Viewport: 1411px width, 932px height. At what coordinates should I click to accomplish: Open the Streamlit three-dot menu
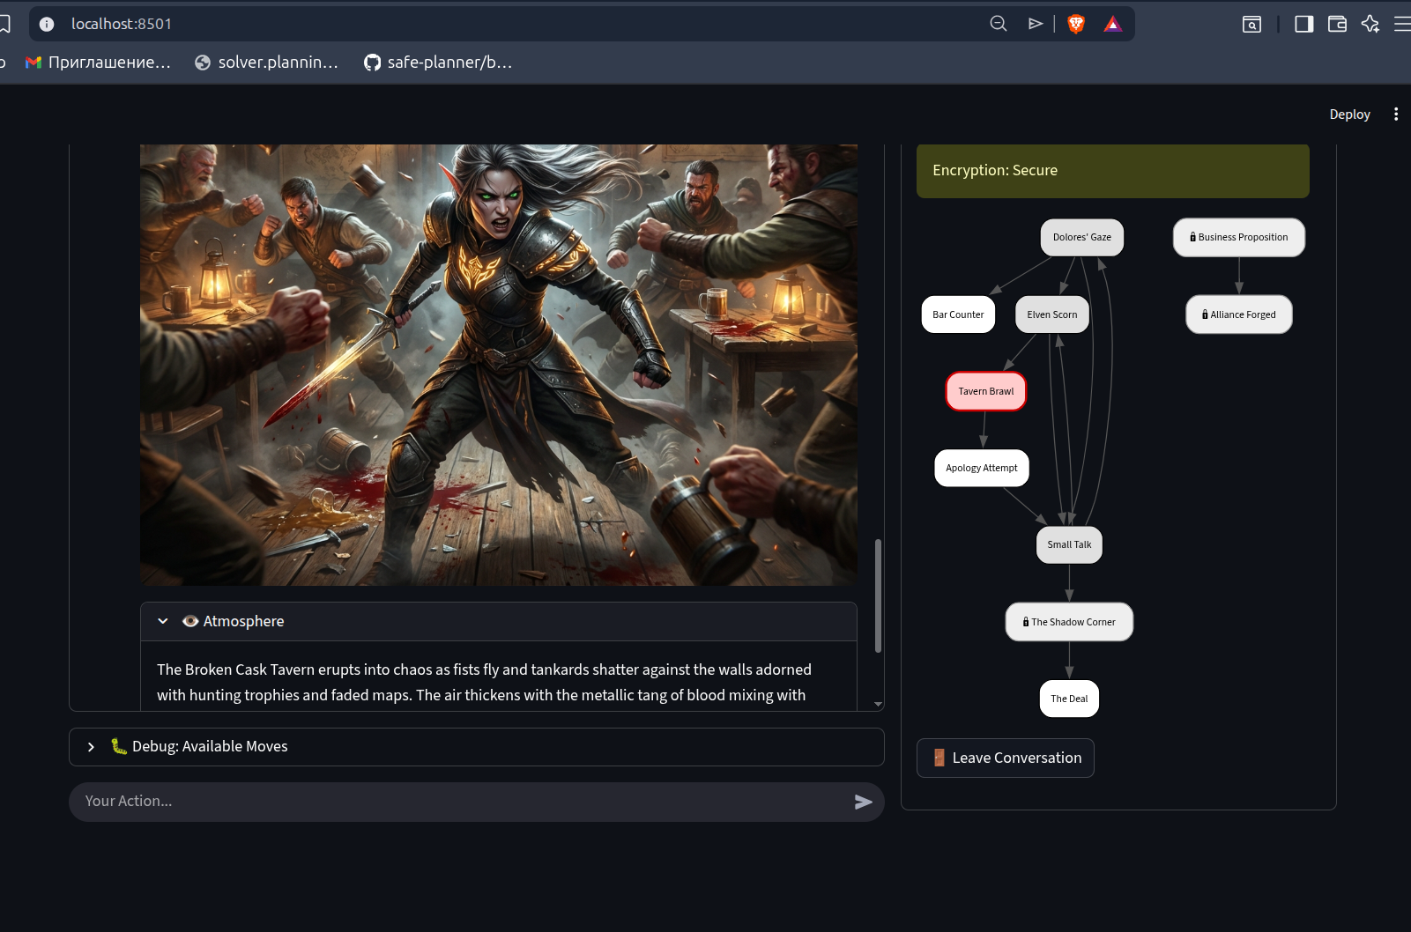coord(1396,115)
